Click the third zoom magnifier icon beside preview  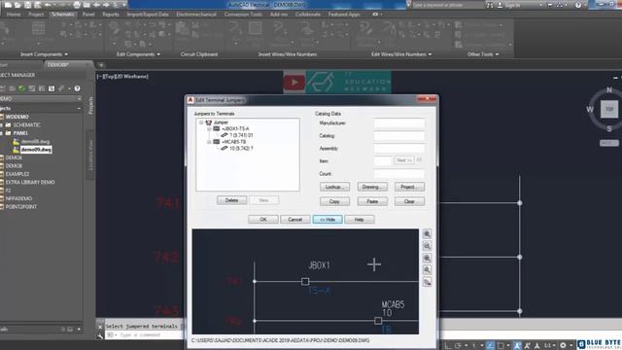pyautogui.click(x=427, y=258)
